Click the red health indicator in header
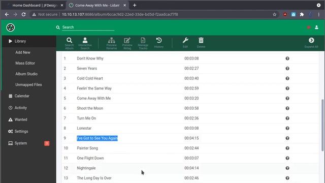The width and height of the screenshot is (325, 183). (309, 27)
